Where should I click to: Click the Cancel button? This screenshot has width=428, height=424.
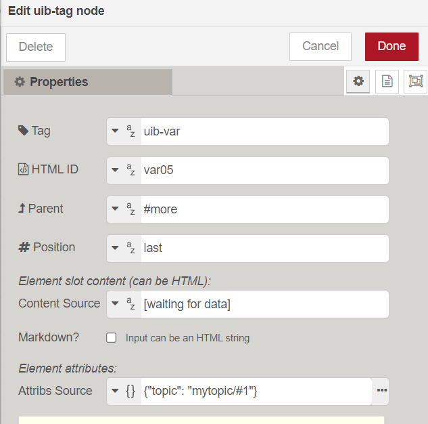pyautogui.click(x=320, y=47)
